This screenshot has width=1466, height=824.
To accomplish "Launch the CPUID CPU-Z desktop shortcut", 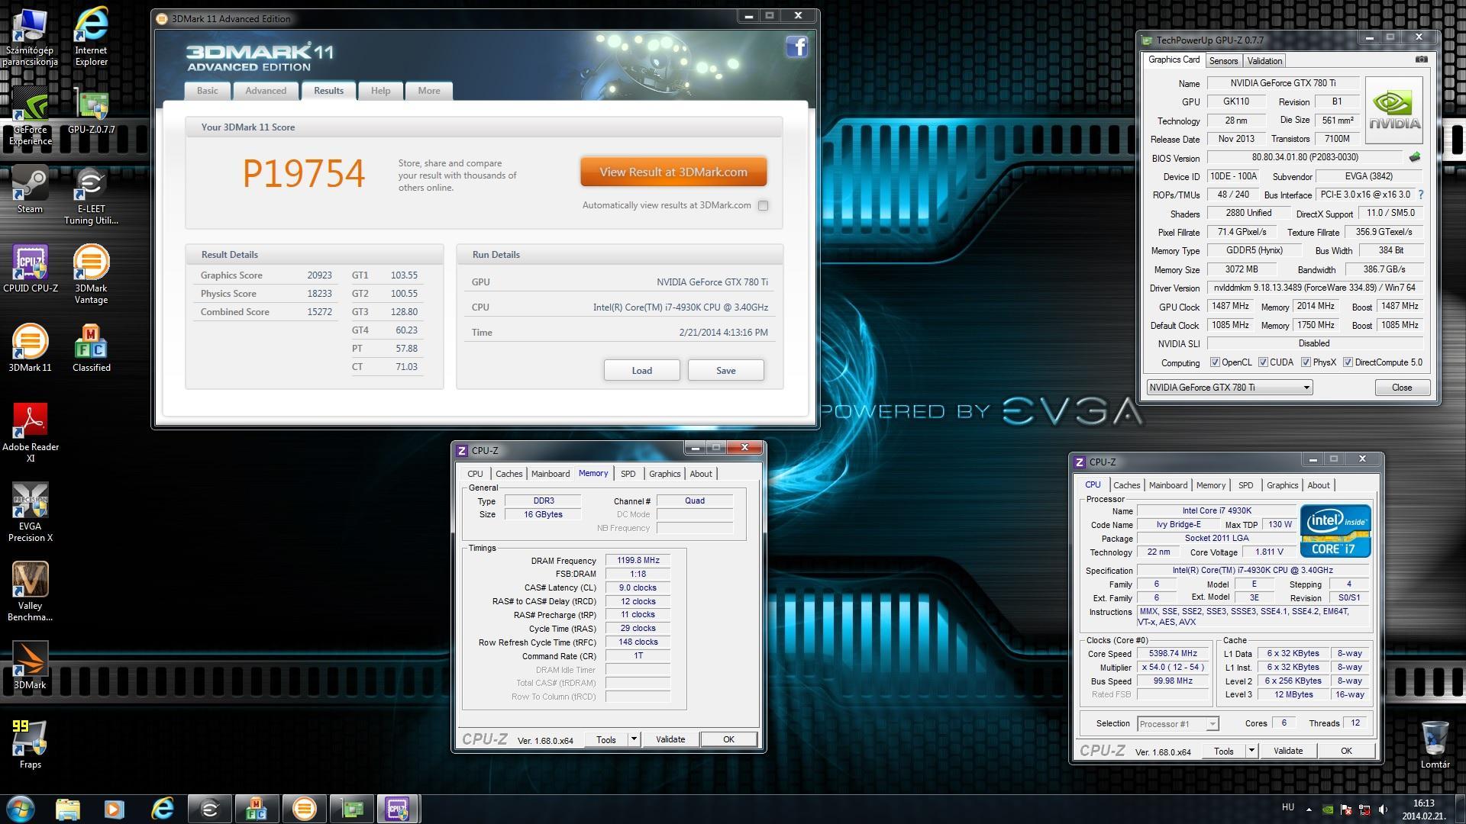I will (x=30, y=269).
